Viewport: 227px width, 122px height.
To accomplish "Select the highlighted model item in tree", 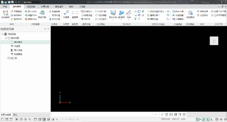I will 25,42.
